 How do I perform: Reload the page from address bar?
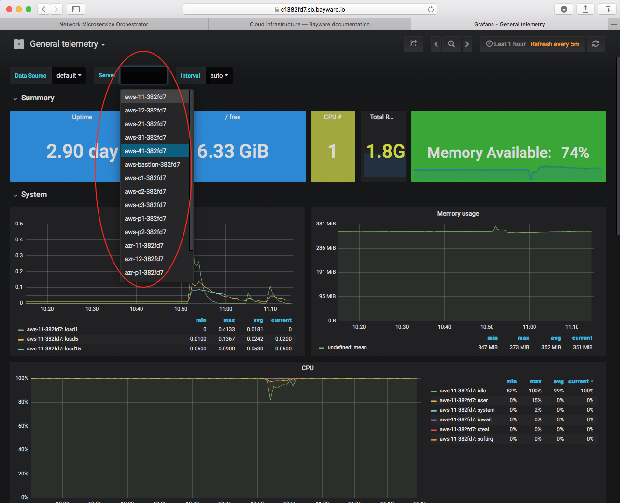point(431,9)
